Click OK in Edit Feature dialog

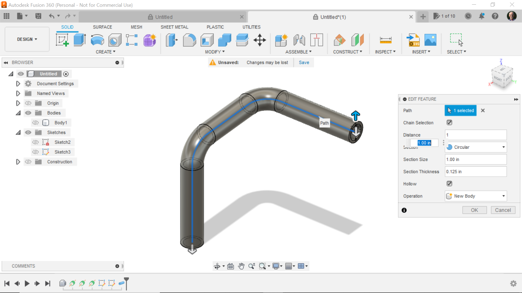(474, 210)
